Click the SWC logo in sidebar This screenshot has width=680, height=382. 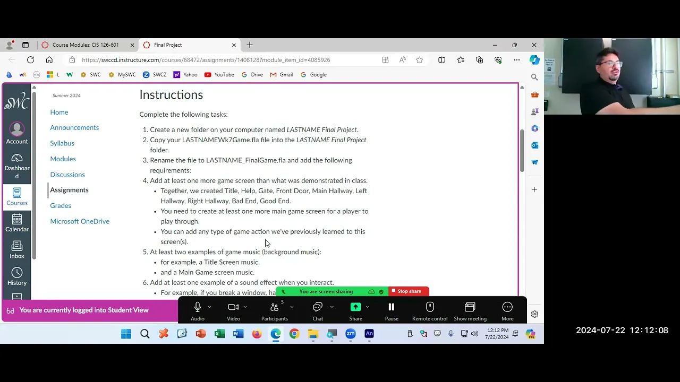tap(17, 101)
